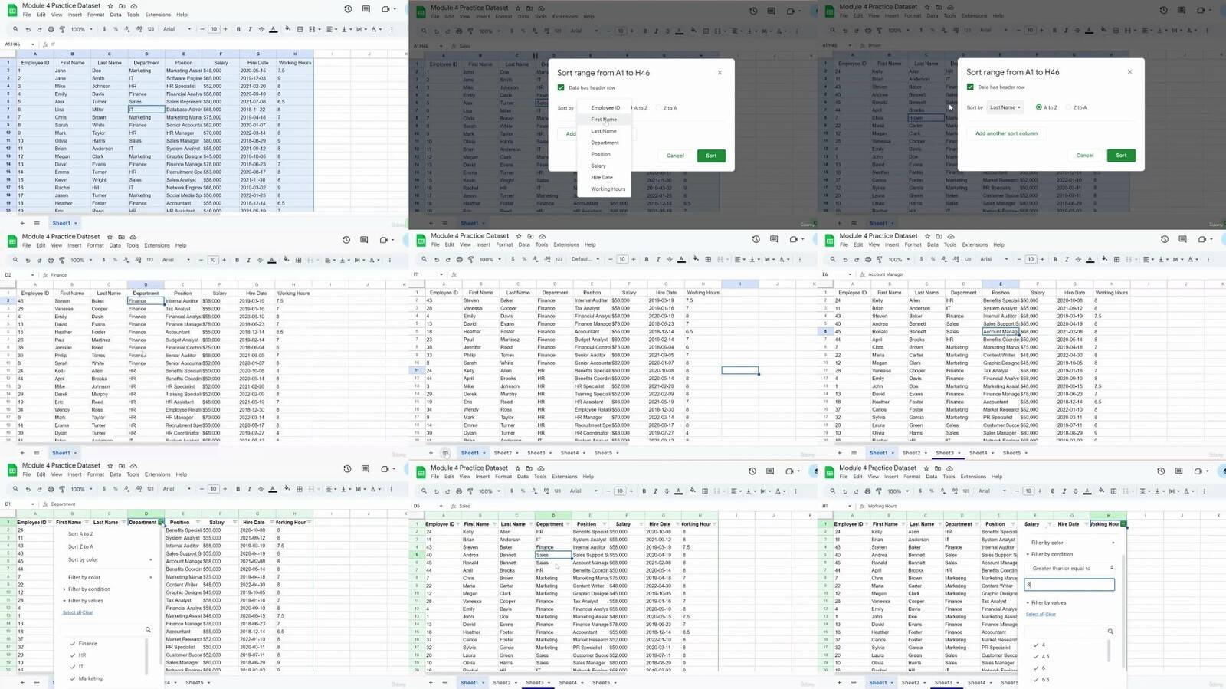Click search magnifier in the Department filter menu
The width and height of the screenshot is (1226, 689).
[148, 630]
